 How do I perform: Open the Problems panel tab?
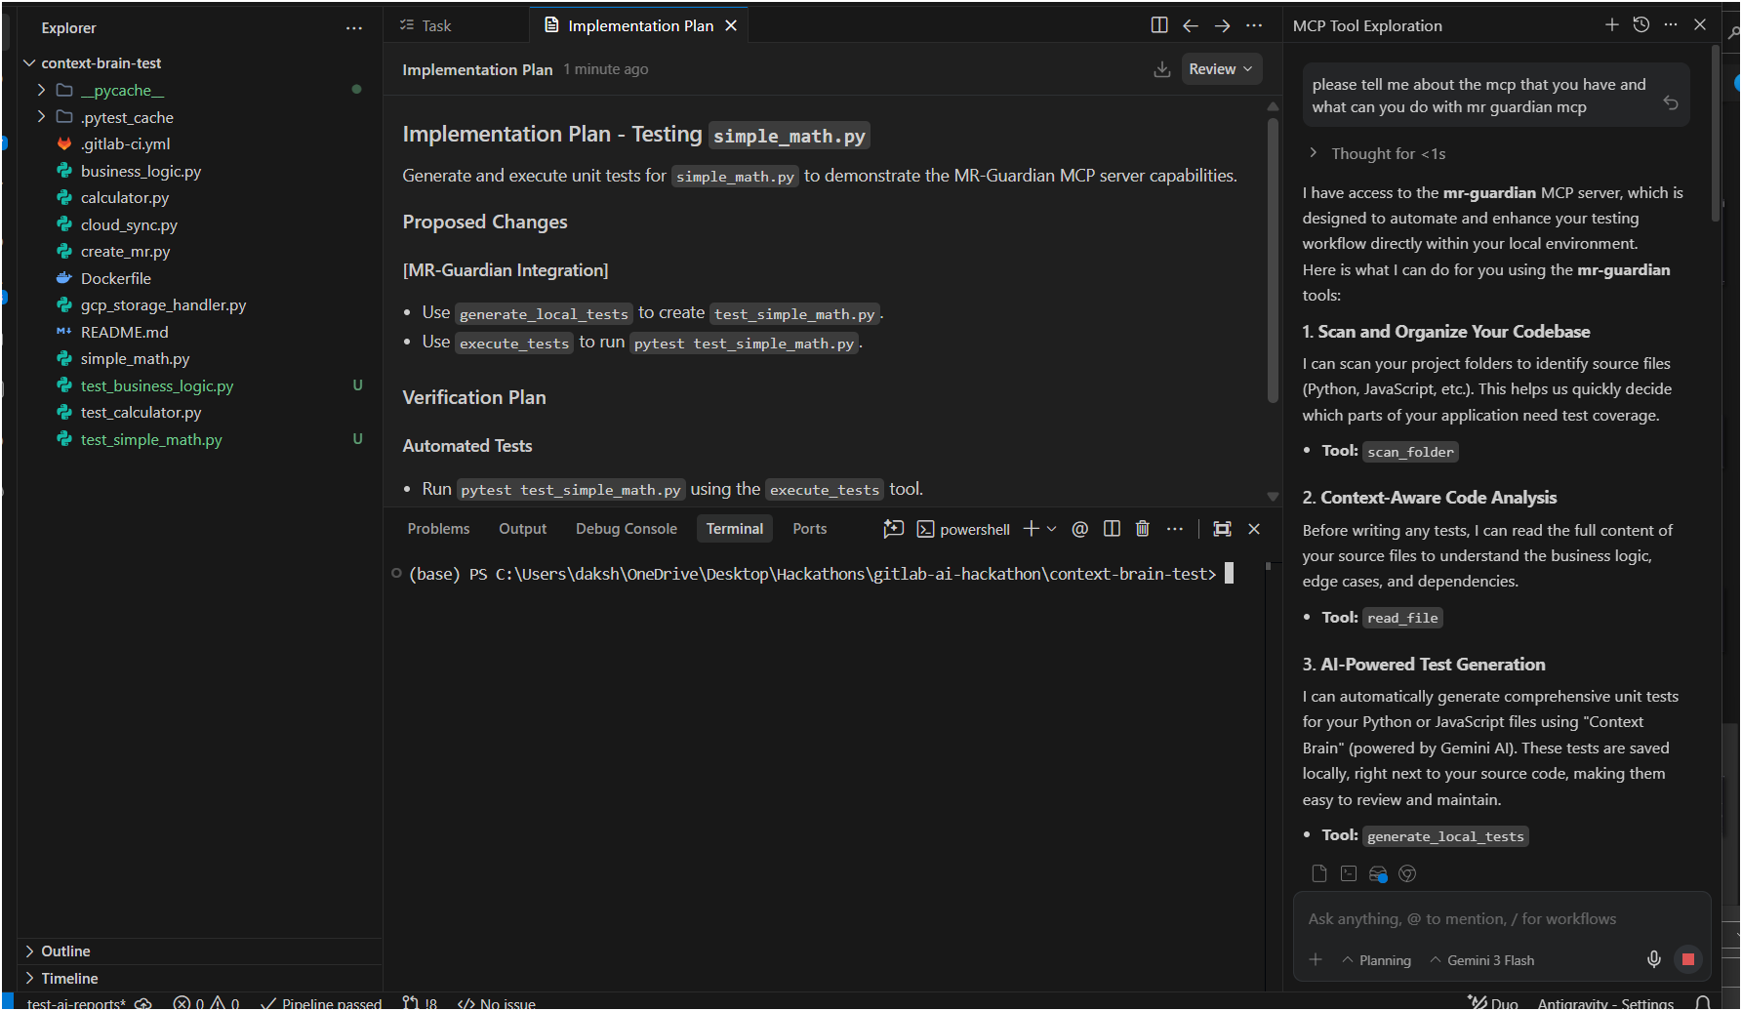[438, 529]
